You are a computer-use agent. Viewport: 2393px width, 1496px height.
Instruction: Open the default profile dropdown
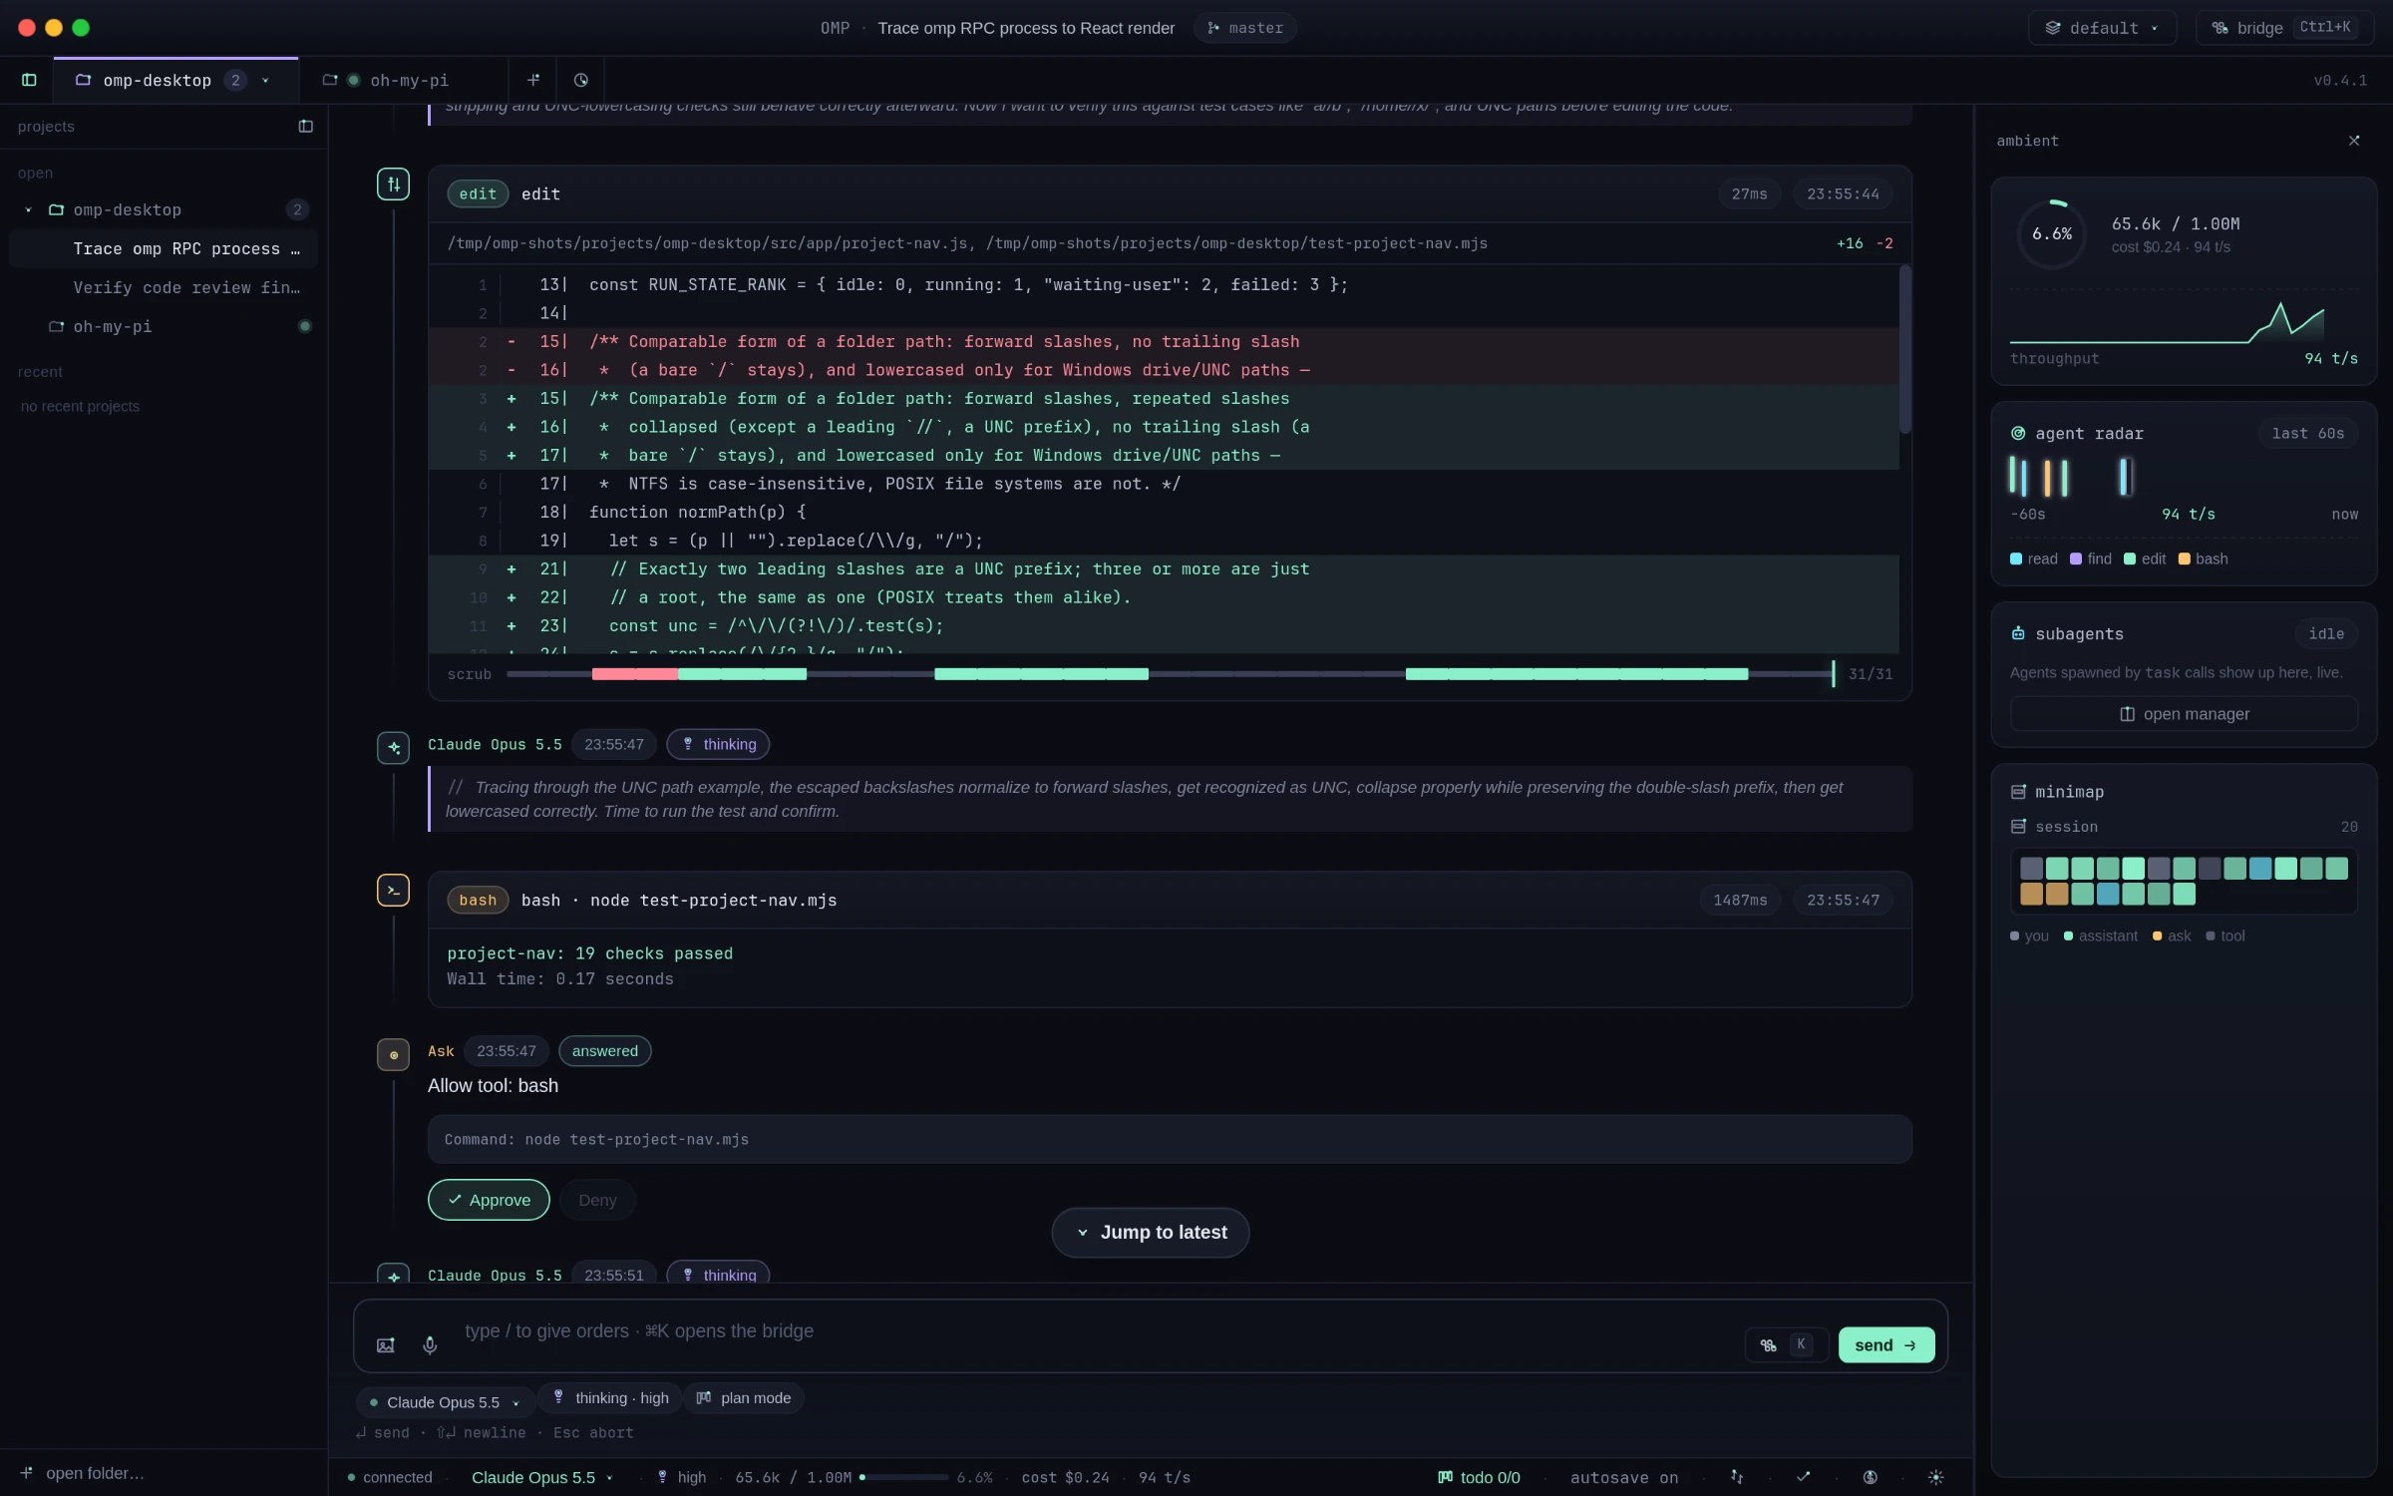[2102, 28]
